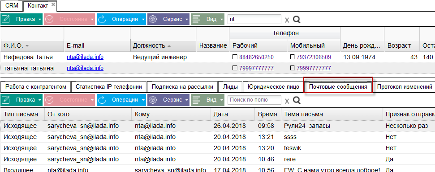Image resolution: width=435 pixels, height=172 pixels.
Task: Tick work phone checkbox for татьяна татьяна
Action: tap(235, 68)
